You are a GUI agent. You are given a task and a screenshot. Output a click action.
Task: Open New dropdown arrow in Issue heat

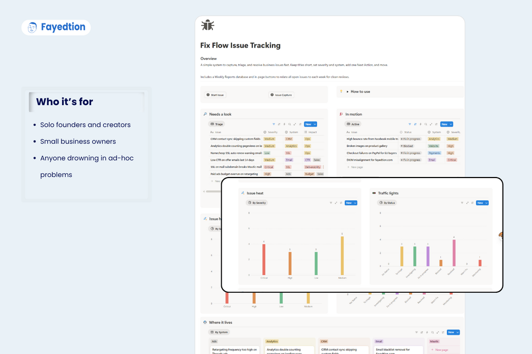(x=355, y=203)
